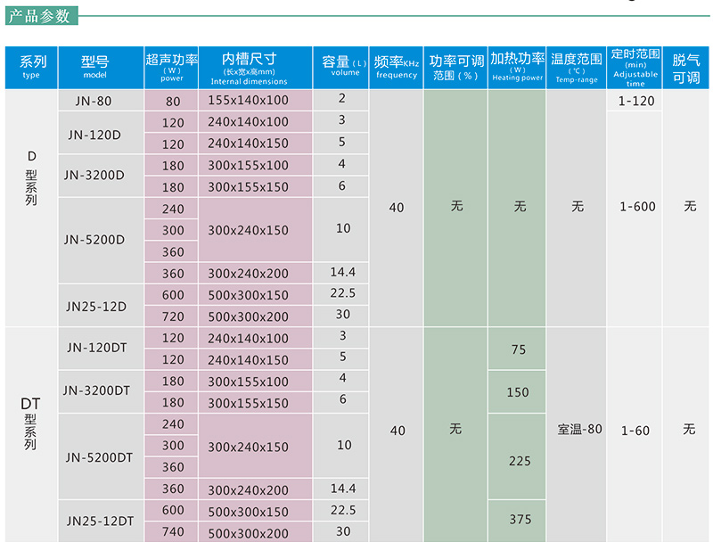
Task: Select the 系列 type column header
Action: coord(32,67)
